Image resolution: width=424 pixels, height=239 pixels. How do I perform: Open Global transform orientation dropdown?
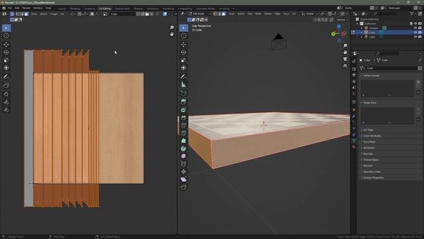coord(310,13)
